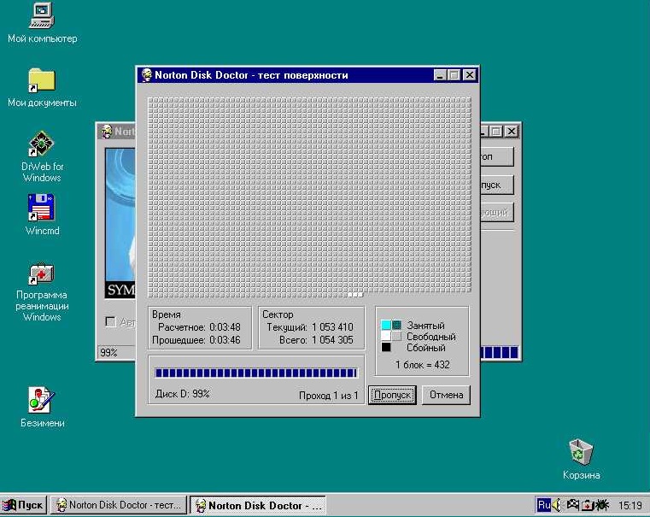Screen dimensions: 650x517
Task: Open the Пуск start menu
Action: point(24,505)
